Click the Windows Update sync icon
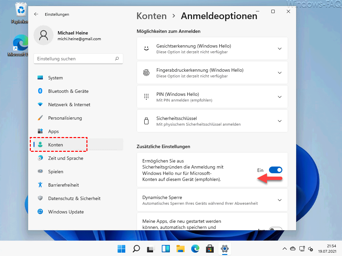This screenshot has height=256, width=342. (40, 211)
